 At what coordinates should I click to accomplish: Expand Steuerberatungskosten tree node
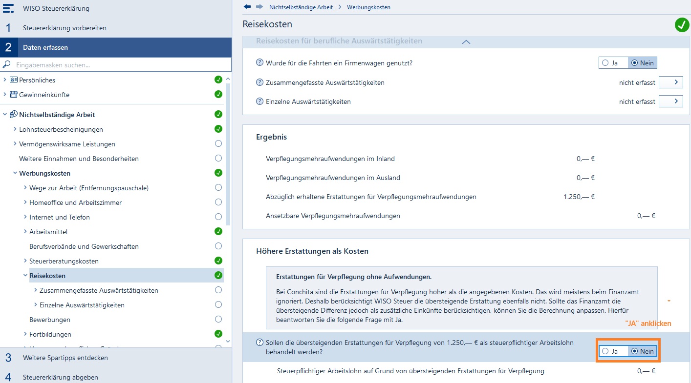pos(25,261)
